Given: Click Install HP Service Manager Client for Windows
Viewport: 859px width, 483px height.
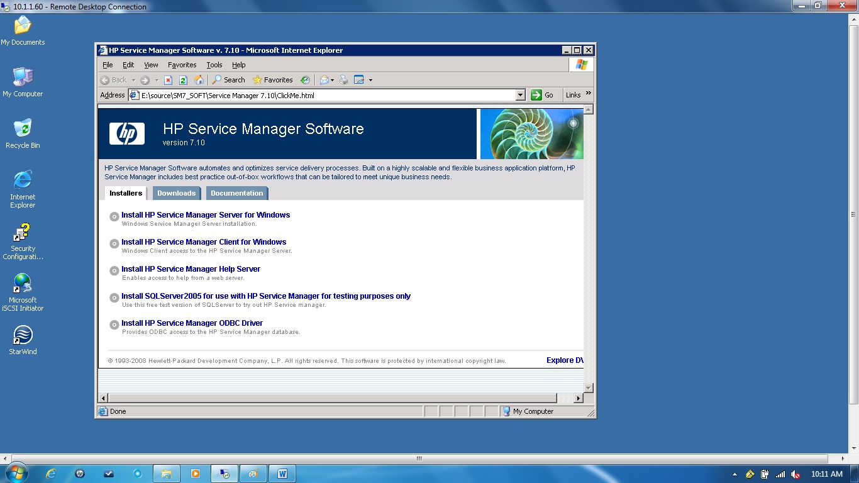Looking at the screenshot, I should [204, 242].
